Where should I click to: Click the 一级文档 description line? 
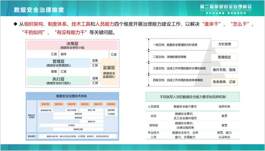(x=175, y=45)
